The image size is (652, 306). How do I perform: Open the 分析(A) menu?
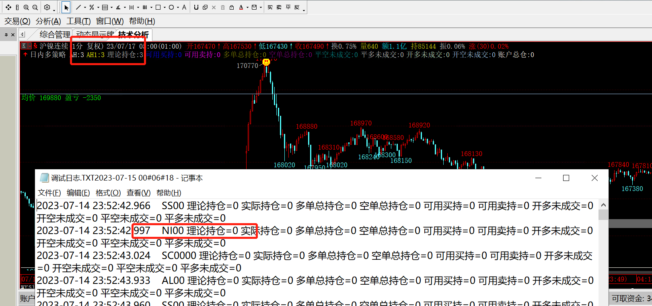click(x=48, y=21)
